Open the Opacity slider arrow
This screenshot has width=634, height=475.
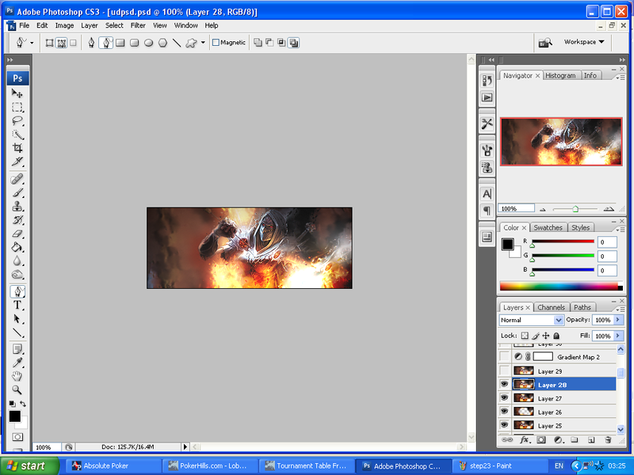point(617,320)
